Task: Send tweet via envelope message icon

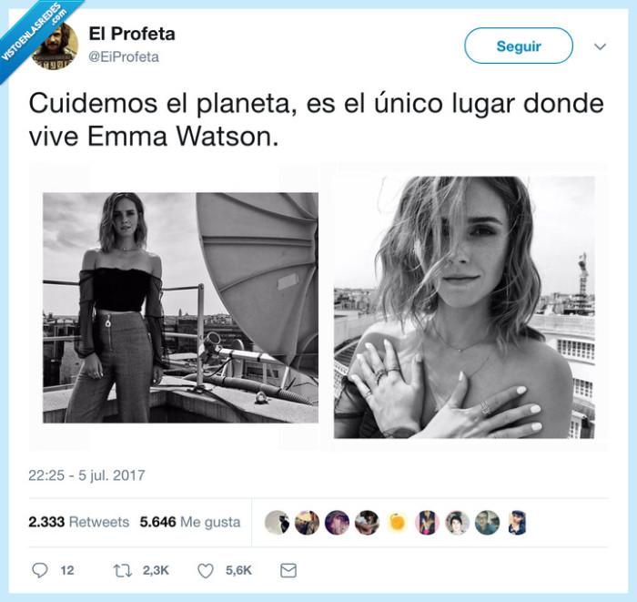Action: coord(288,571)
